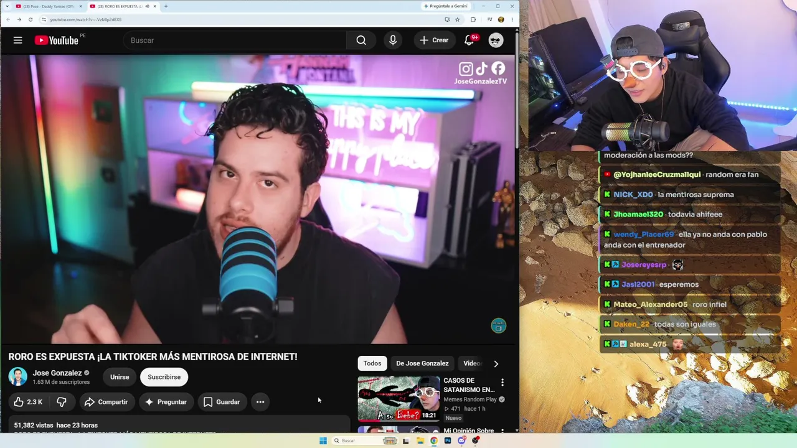This screenshot has height=448, width=797.
Task: Click the Windows taskbar Buscar box
Action: tap(364, 441)
